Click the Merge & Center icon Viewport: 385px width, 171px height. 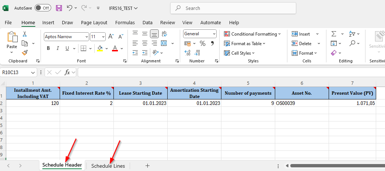tap(164, 43)
